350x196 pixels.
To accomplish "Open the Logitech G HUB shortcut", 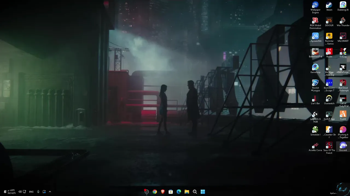I will tap(315, 117).
